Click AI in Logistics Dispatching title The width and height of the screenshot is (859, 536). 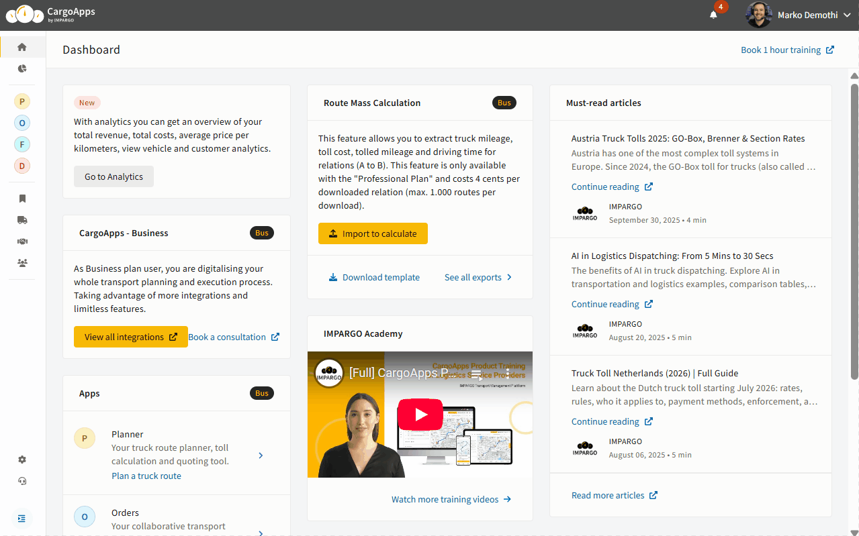(x=672, y=256)
